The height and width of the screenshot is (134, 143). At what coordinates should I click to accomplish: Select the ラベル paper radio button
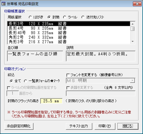click(x=64, y=17)
